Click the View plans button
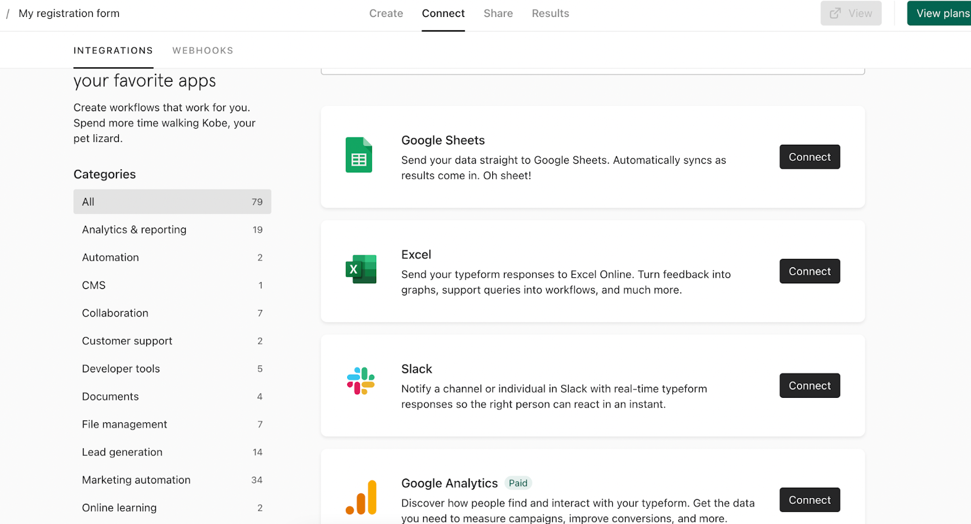971x524 pixels. click(941, 13)
